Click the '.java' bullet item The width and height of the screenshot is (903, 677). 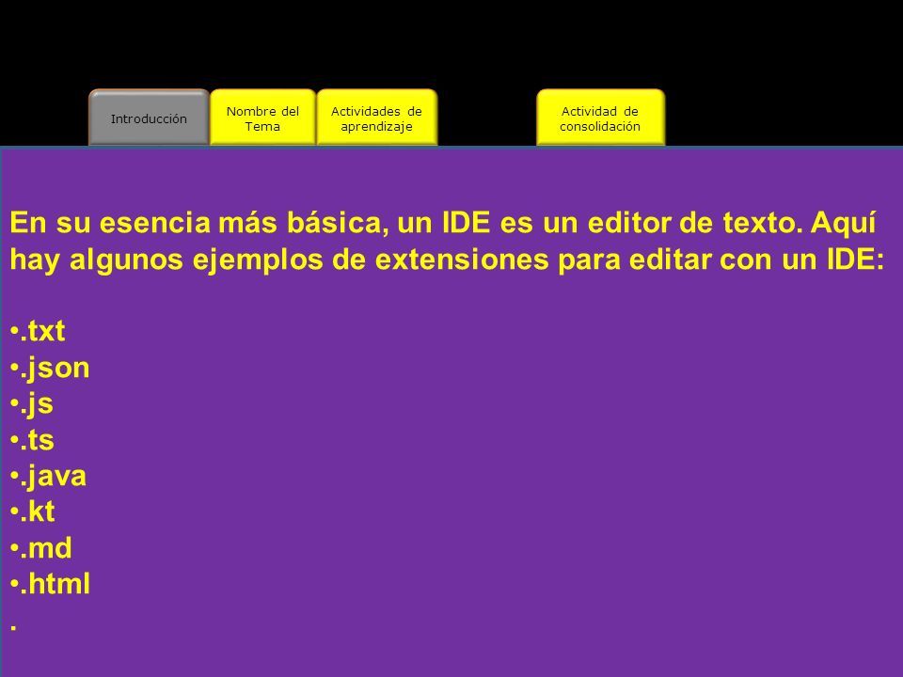[48, 477]
